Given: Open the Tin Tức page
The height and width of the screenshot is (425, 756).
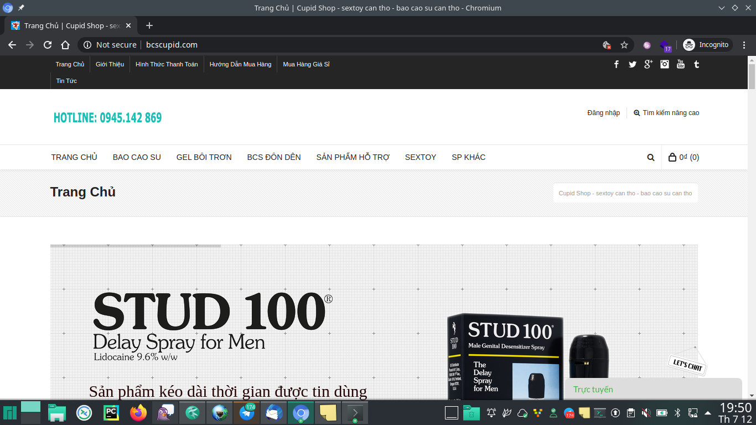Looking at the screenshot, I should point(66,81).
